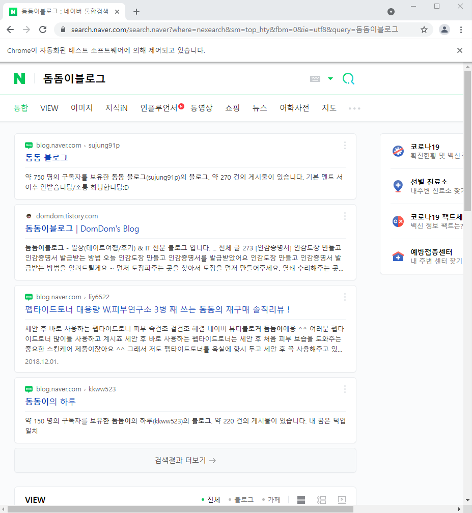Open options menu for 펩타이드토너 result
Image resolution: width=472 pixels, height=513 pixels.
(x=345, y=297)
